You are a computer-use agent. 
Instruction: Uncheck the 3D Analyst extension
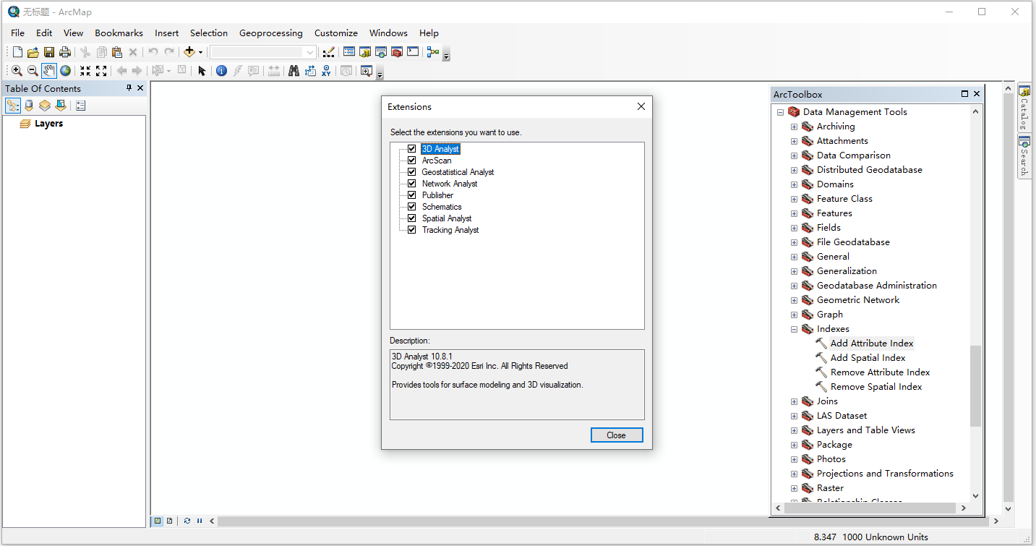(x=412, y=149)
